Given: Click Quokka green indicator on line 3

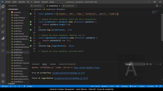Looking at the screenshot, I should point(31,14).
